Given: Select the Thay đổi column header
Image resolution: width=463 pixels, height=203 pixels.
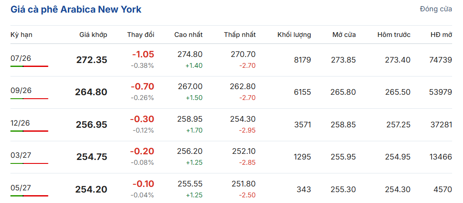Looking at the screenshot, I should (x=141, y=35).
